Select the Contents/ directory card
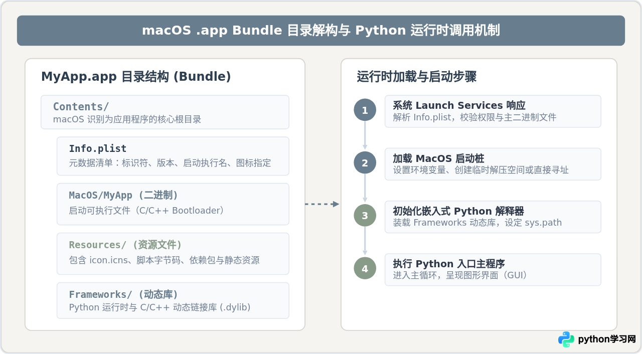This screenshot has height=354, width=642. click(x=165, y=112)
